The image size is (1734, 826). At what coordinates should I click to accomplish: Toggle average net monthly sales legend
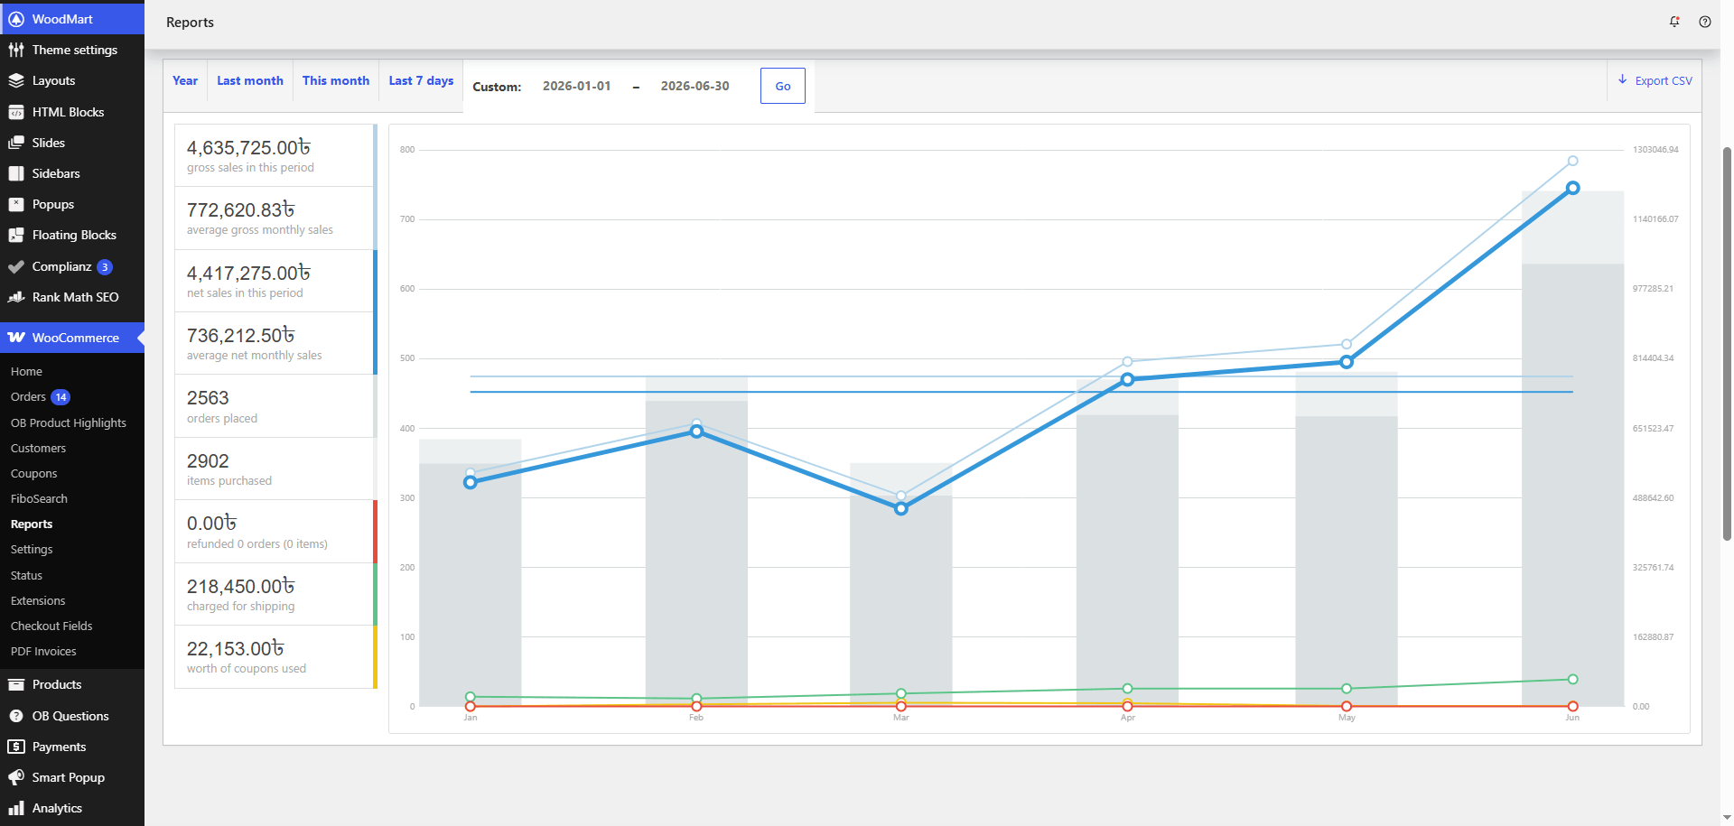(x=275, y=343)
